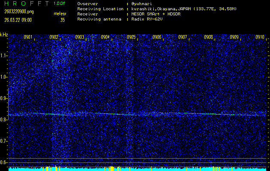
Task: Click the 0906 time marker
Action: point(157,37)
